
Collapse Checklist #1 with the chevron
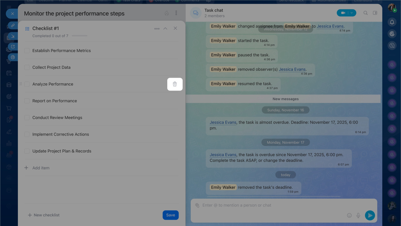[165, 28]
